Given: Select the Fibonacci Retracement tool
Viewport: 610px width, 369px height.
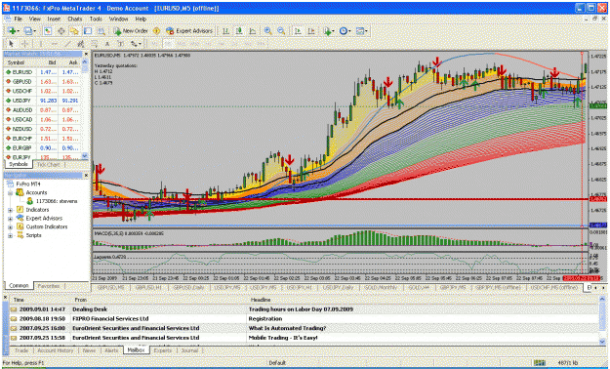Looking at the screenshot, I should [x=94, y=44].
